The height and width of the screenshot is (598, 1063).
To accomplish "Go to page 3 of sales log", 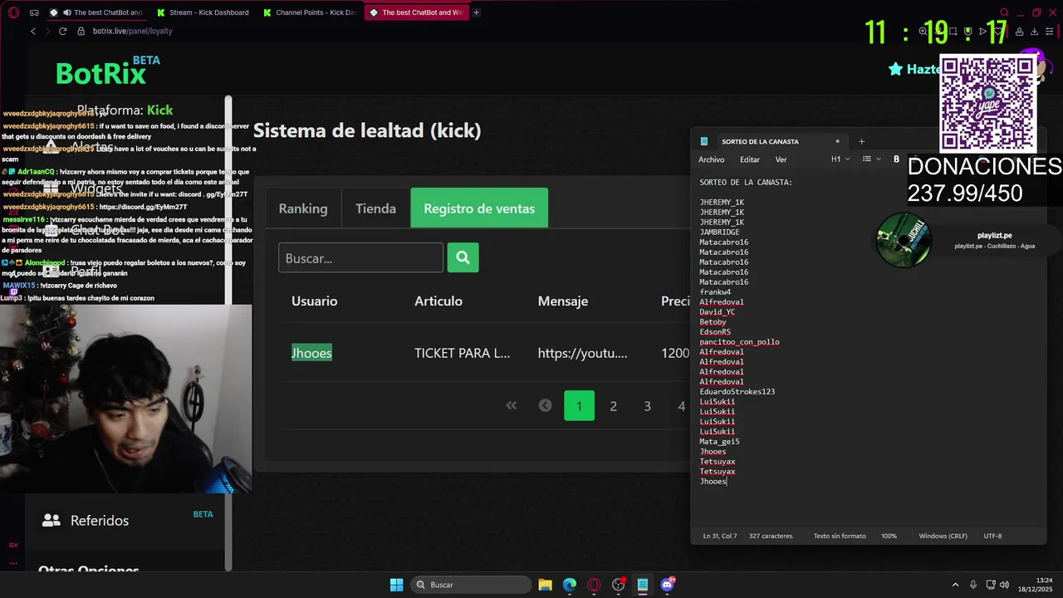I will (647, 405).
